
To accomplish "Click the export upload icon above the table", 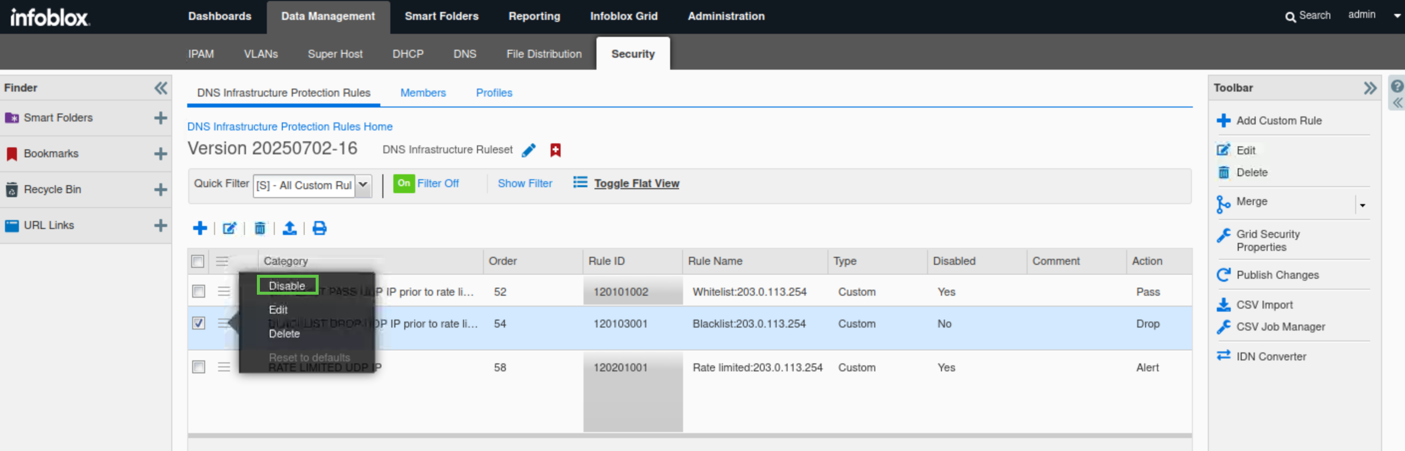I will 290,228.
